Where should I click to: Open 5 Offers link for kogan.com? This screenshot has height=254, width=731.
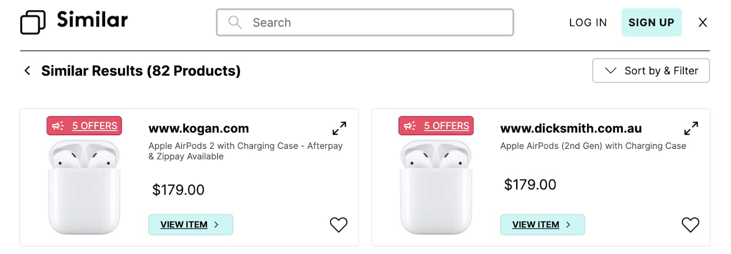coord(95,126)
